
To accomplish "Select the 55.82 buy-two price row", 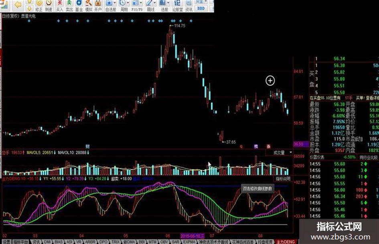I will (344, 72).
